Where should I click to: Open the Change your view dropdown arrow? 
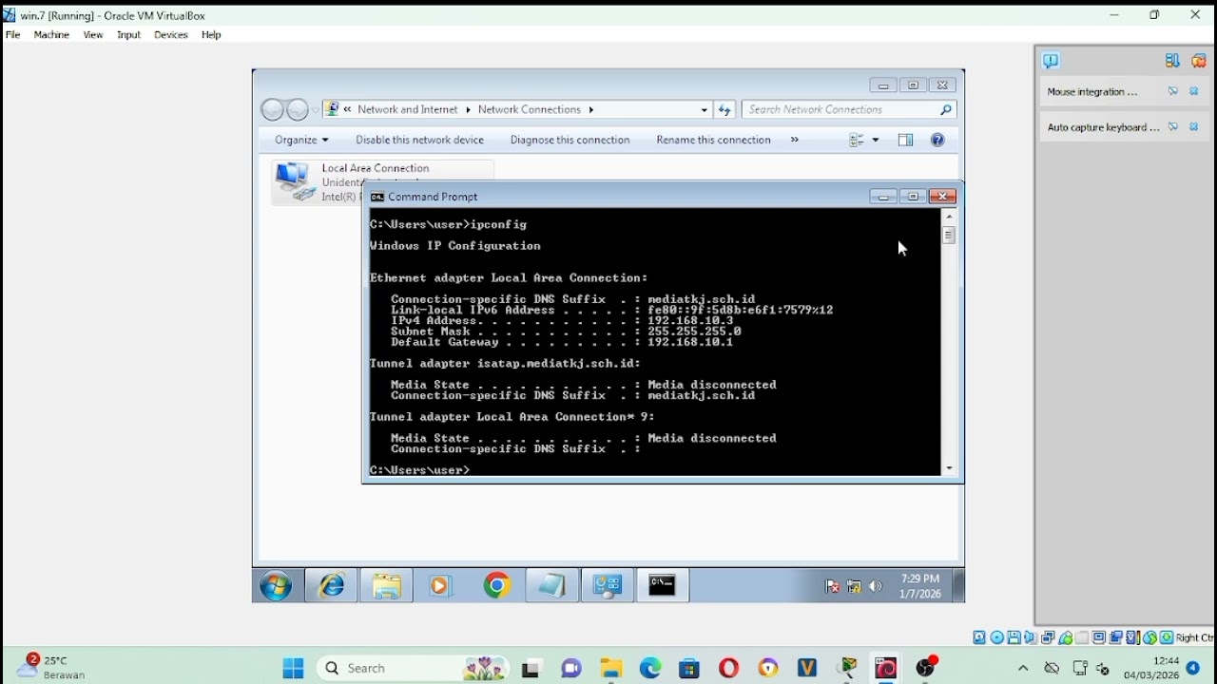877,141
